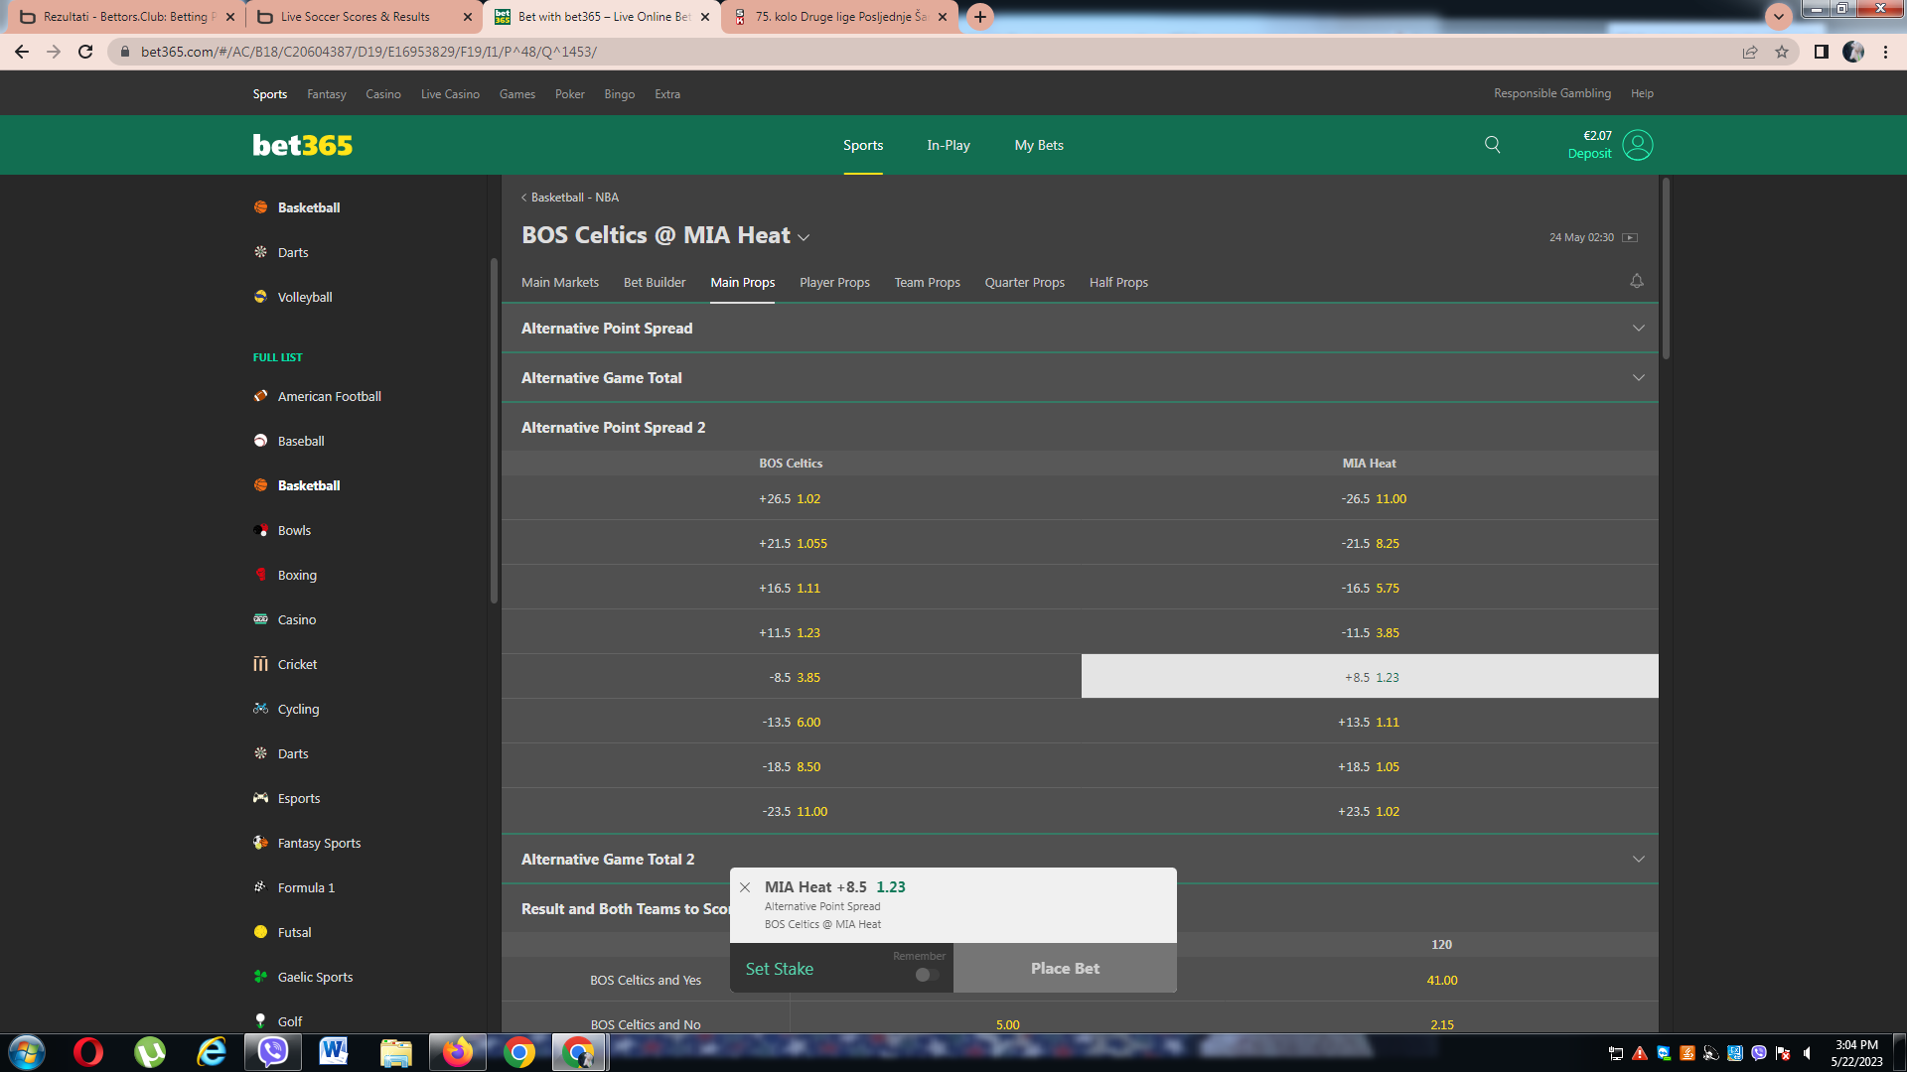
Task: Toggle the Remember stake switch
Action: click(x=926, y=975)
